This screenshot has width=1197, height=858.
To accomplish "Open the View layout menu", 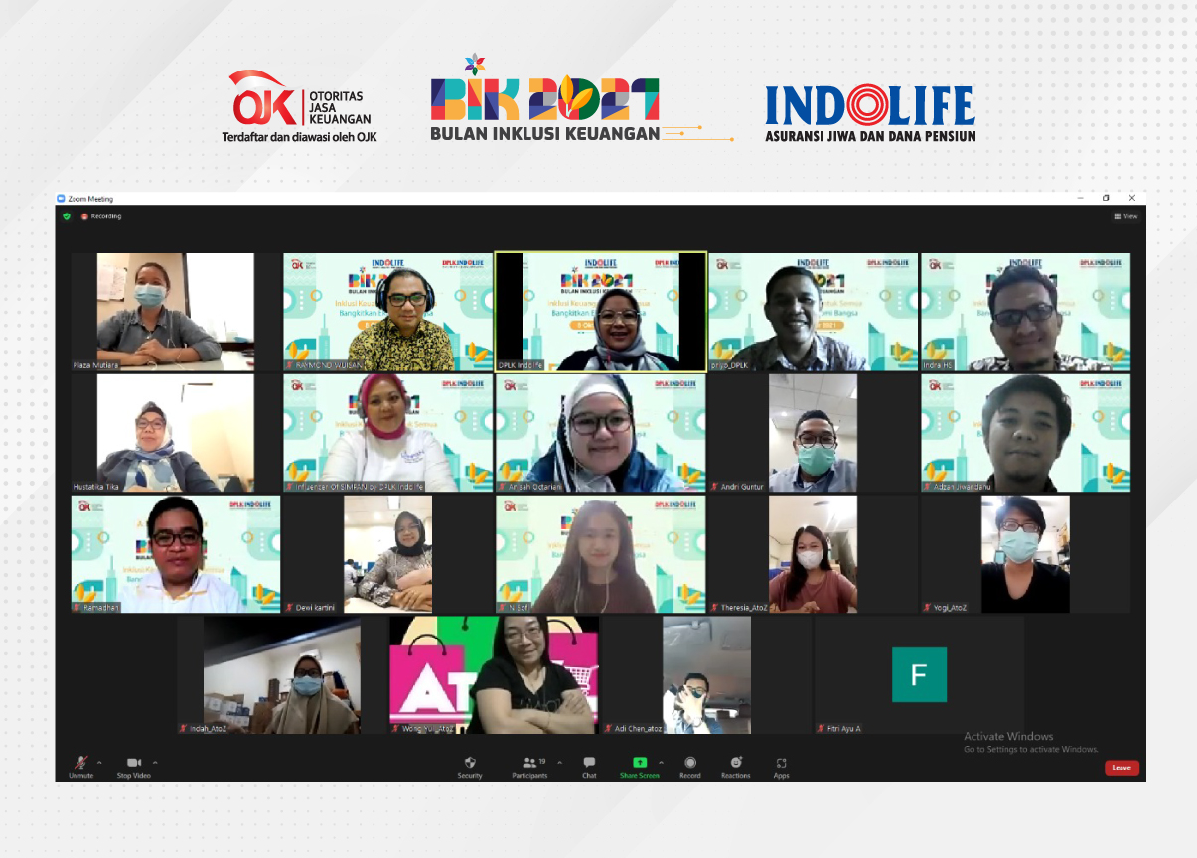I will [1125, 216].
